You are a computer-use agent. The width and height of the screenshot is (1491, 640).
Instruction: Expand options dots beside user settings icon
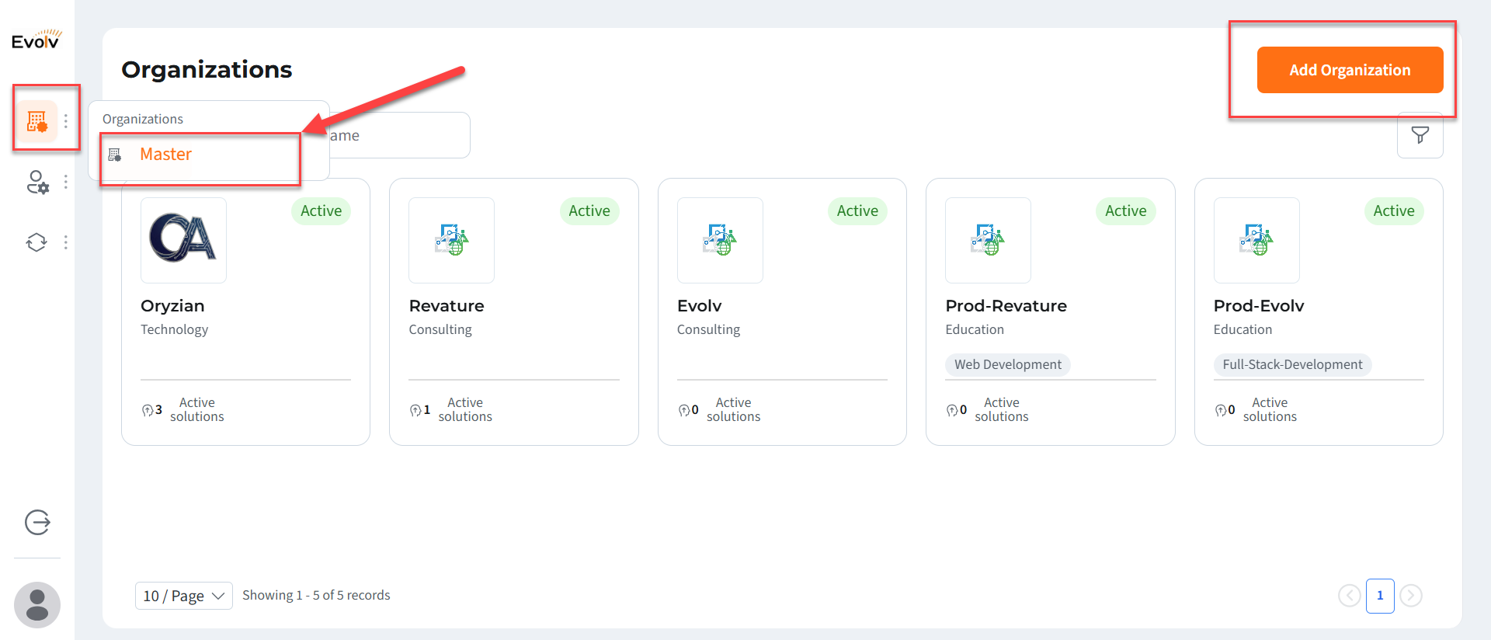(66, 182)
